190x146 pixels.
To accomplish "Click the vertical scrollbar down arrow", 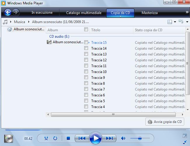I will (188, 109).
